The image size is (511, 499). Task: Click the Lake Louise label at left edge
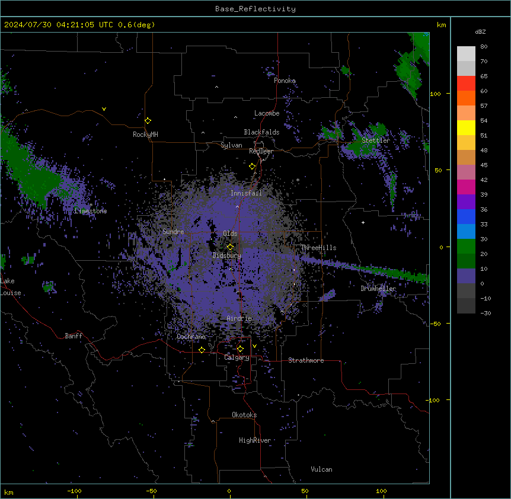[11, 287]
